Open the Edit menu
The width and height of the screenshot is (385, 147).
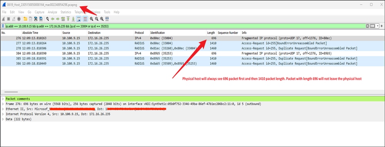pyautogui.click(x=12, y=12)
